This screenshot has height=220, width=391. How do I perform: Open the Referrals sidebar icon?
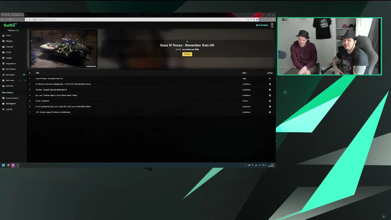(3, 86)
